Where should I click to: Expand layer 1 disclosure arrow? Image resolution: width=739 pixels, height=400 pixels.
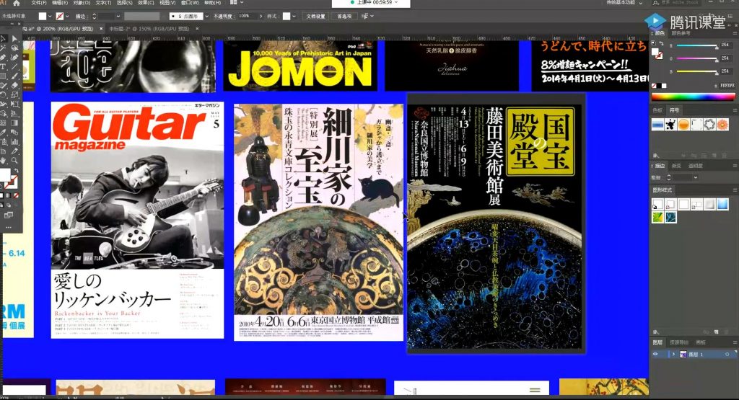click(x=673, y=355)
